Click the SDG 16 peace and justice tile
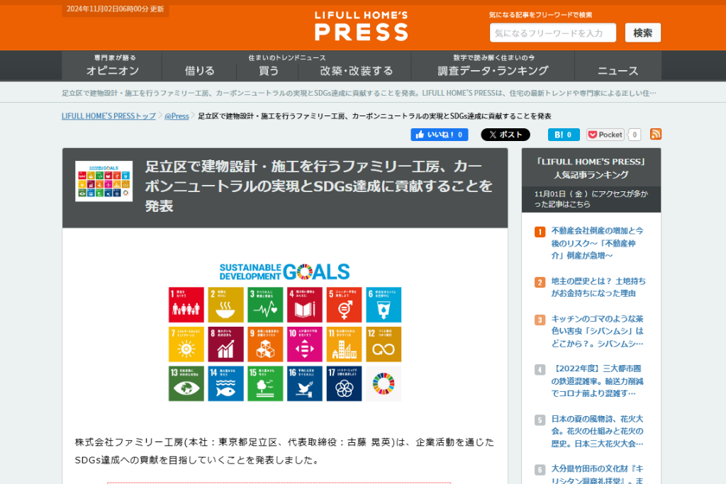Screen dimensions: 726x484 click(305, 383)
